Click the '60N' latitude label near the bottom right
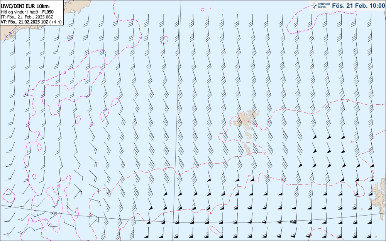This screenshot has width=386, height=241. tap(293, 222)
